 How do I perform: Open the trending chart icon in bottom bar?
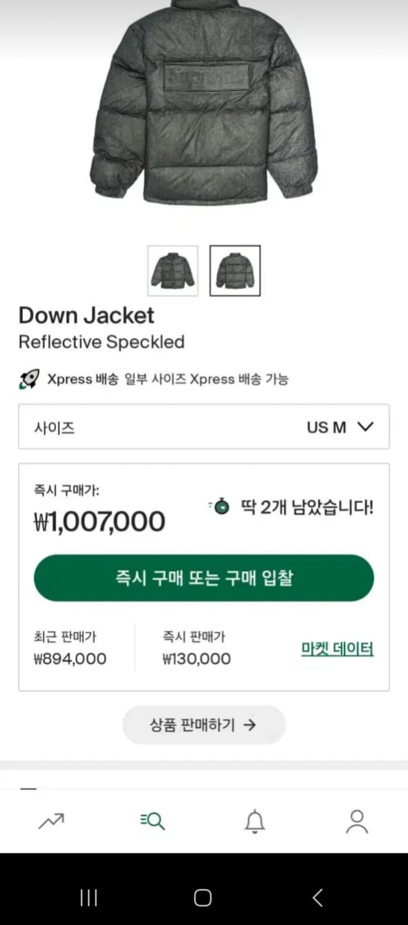51,821
